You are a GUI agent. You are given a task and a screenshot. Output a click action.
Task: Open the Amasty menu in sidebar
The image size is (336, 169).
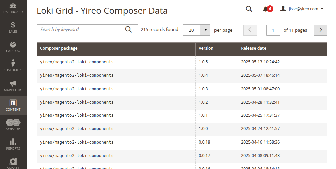(x=13, y=162)
